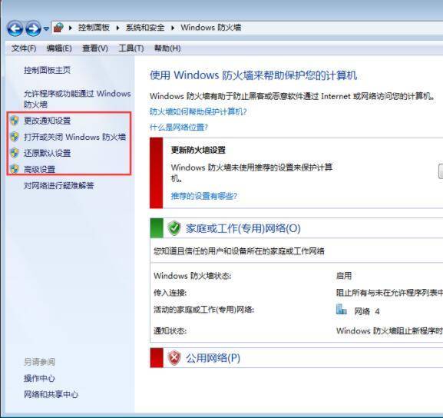This screenshot has height=418, width=443.
Task: Open 网络和共享中心 link
Action: click(51, 394)
